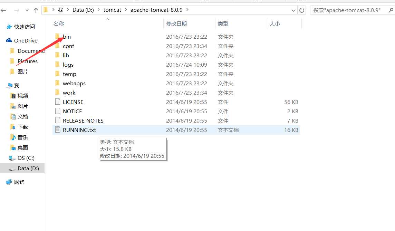
Task: Select the work folder icon
Action: pyautogui.click(x=57, y=93)
